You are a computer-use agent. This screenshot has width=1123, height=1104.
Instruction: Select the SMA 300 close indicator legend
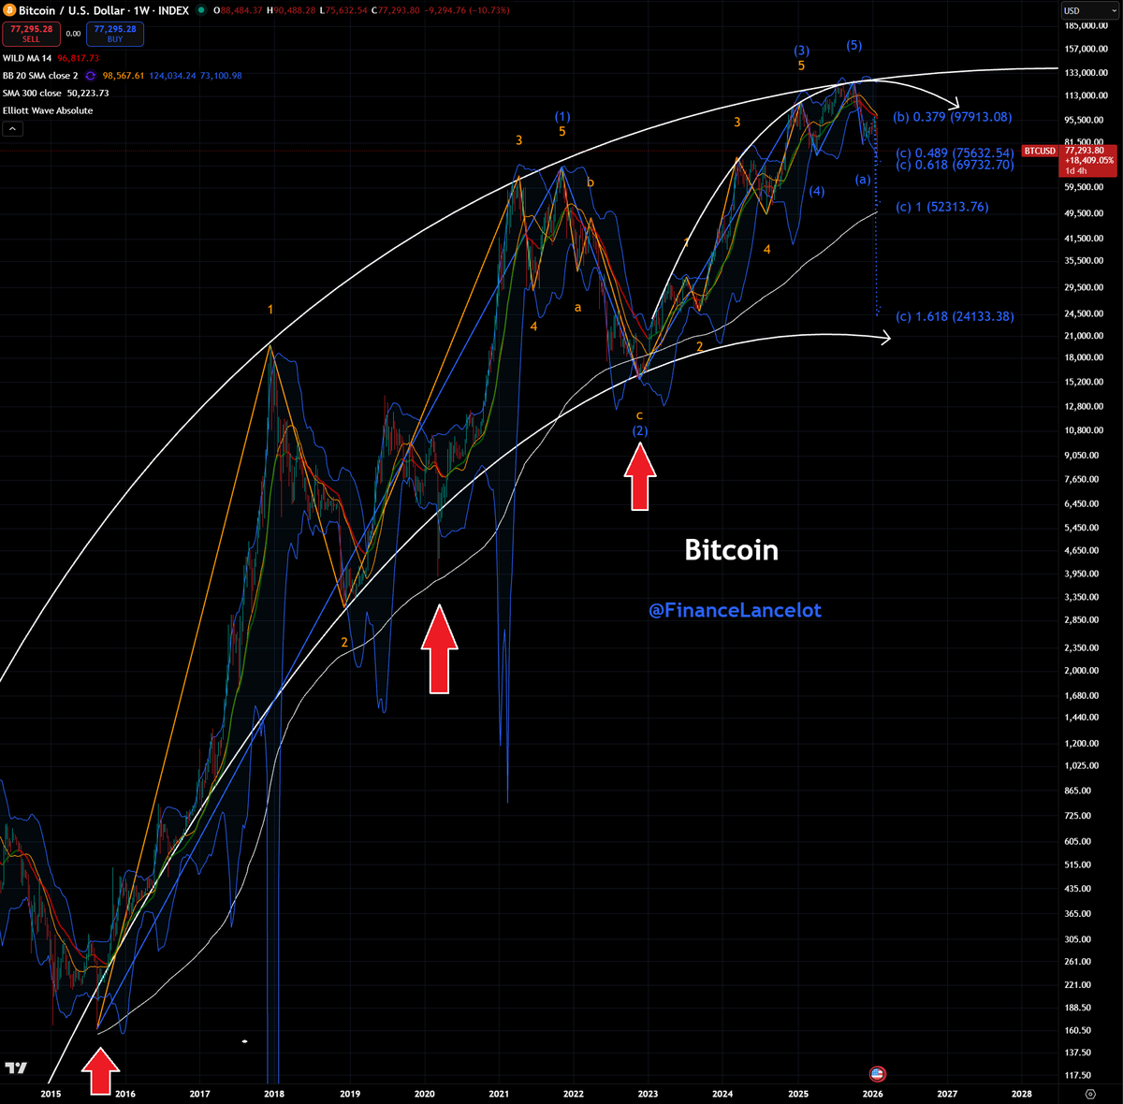(32, 94)
